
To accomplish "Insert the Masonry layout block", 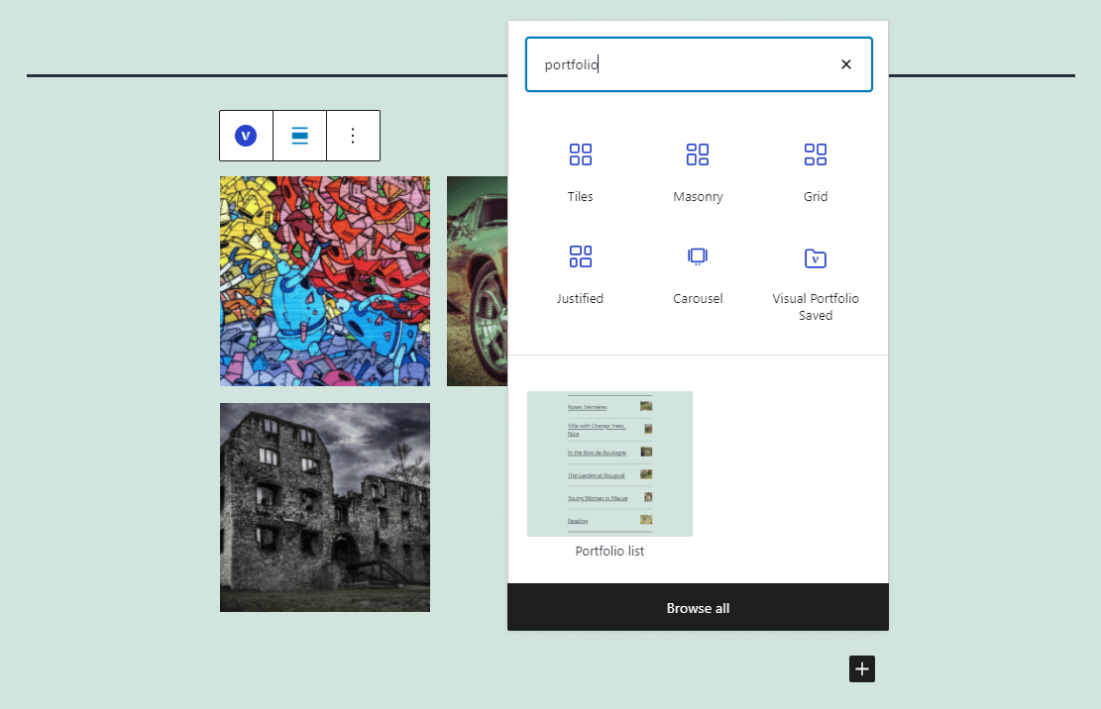I will 698,172.
